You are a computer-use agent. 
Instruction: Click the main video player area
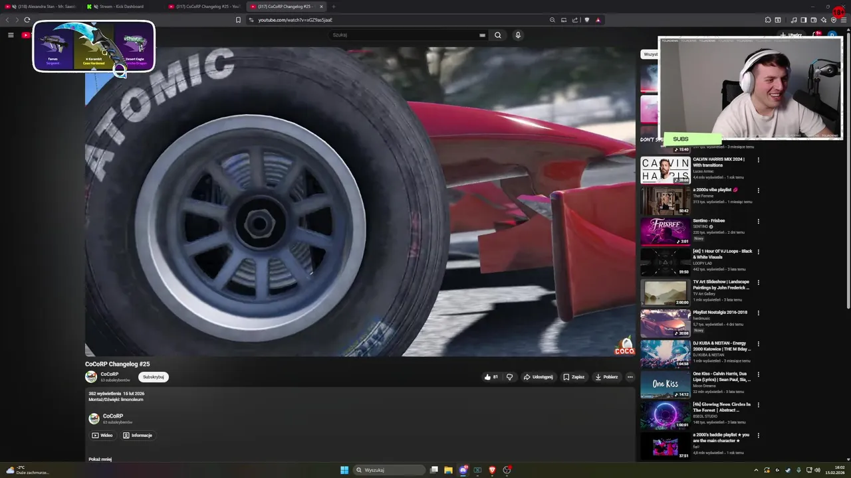tap(360, 202)
